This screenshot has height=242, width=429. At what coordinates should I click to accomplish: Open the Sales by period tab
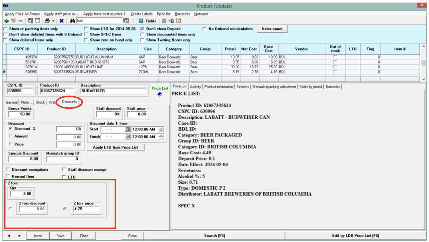(x=311, y=87)
